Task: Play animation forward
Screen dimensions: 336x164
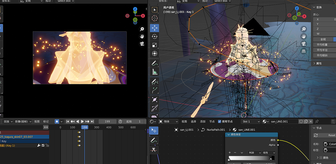Action: point(82,121)
